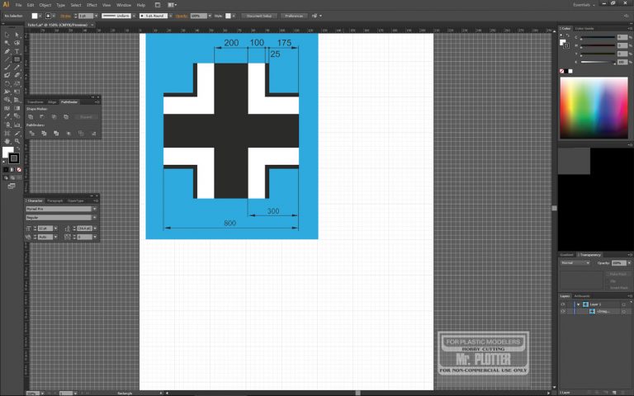Select the Pen tool
Viewport: 634px width, 396px height.
coord(7,51)
